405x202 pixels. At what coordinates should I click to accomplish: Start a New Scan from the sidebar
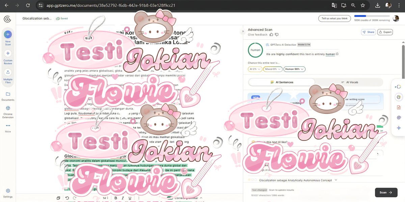pyautogui.click(x=8, y=38)
